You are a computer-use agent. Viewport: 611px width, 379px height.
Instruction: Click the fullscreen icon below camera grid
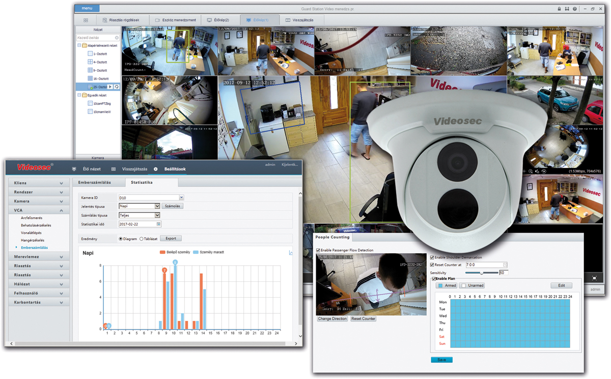[x=594, y=278]
